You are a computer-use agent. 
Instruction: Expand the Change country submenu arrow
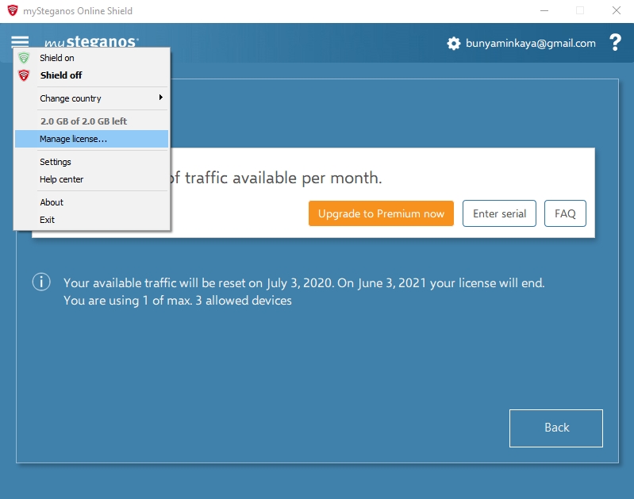160,98
